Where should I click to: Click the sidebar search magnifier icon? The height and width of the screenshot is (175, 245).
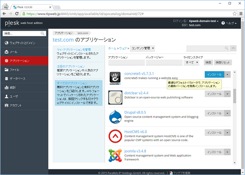coord(42,33)
